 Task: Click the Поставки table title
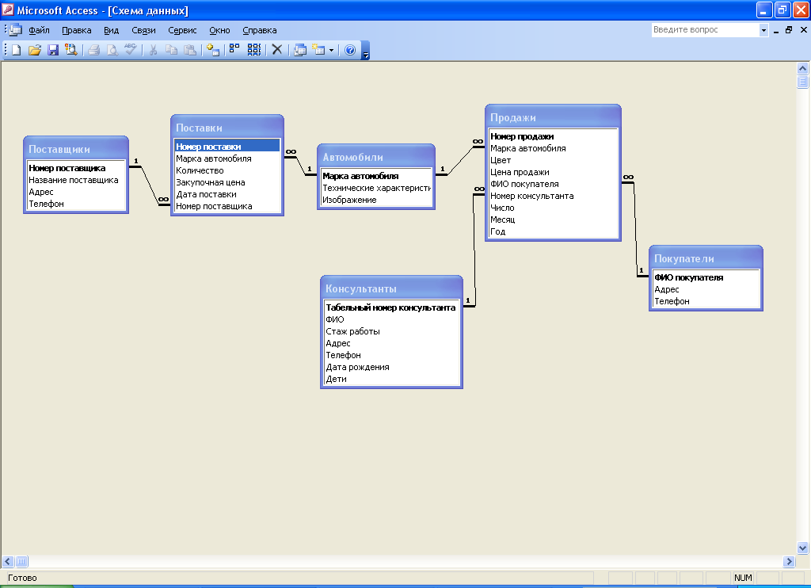(x=227, y=128)
